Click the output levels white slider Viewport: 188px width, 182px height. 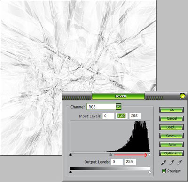point(150,172)
